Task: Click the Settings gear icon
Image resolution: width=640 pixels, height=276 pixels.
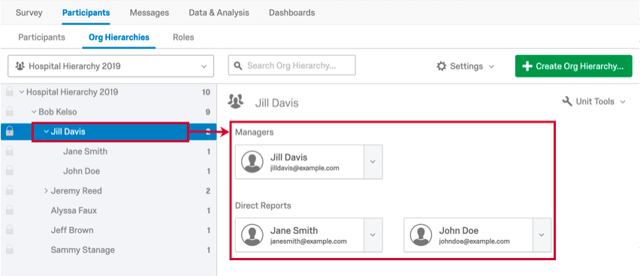Action: 441,66
